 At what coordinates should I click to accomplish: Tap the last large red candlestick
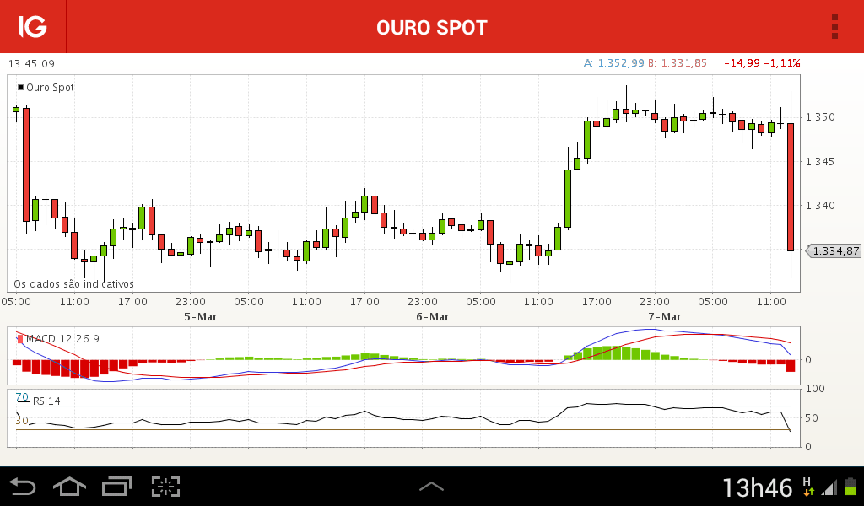coord(791,187)
